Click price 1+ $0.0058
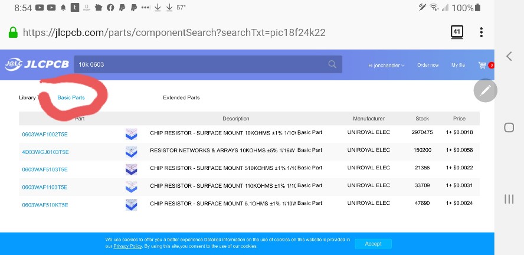This screenshot has height=255, width=524. tap(459, 150)
